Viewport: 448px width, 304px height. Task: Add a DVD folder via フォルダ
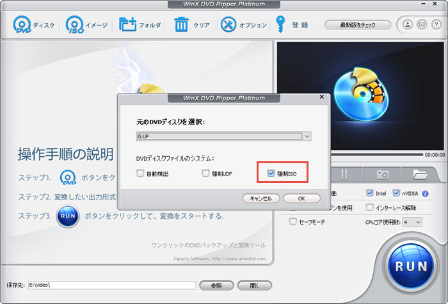coord(140,24)
